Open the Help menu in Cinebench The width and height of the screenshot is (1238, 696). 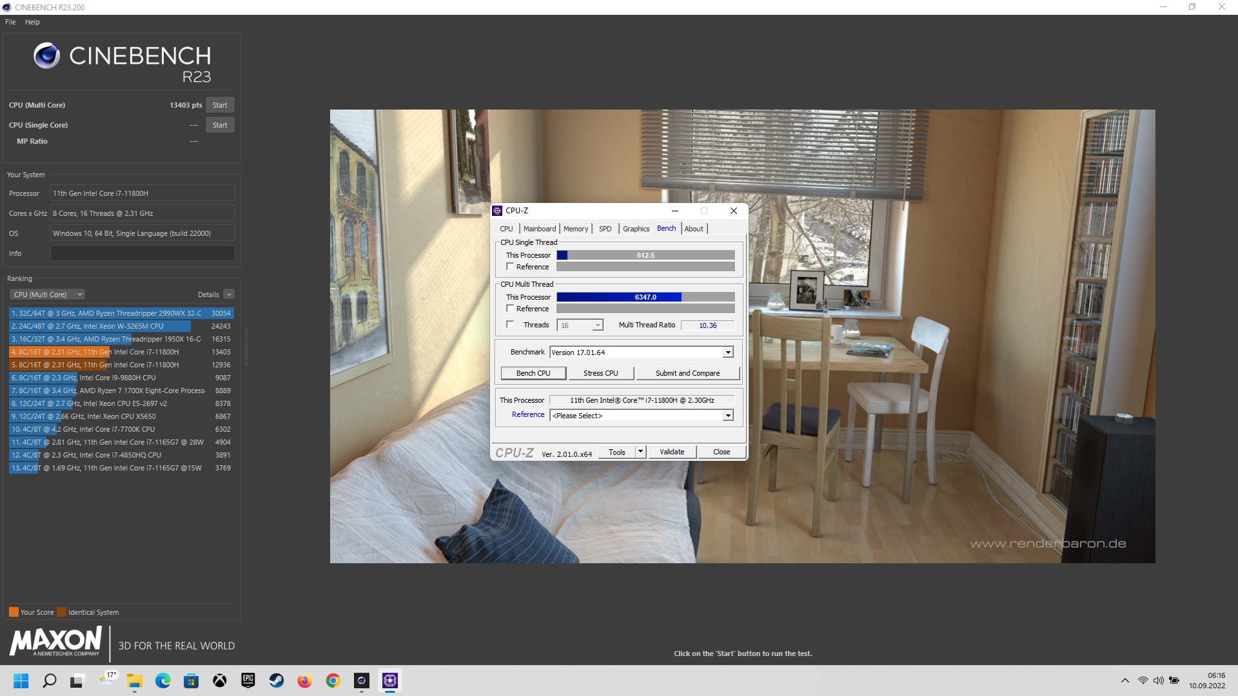[x=32, y=22]
